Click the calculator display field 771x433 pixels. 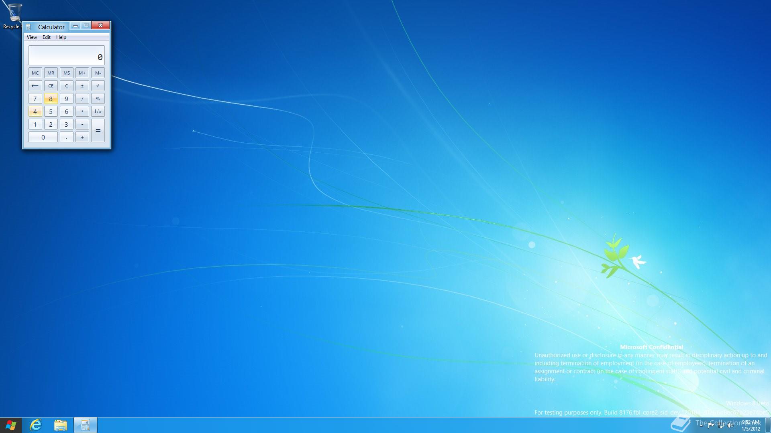click(66, 55)
